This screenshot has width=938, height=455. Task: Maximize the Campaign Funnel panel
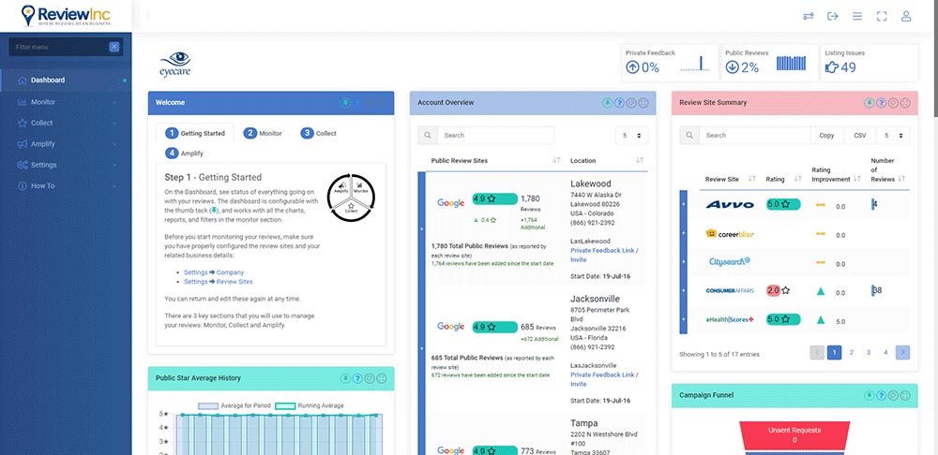tap(905, 395)
